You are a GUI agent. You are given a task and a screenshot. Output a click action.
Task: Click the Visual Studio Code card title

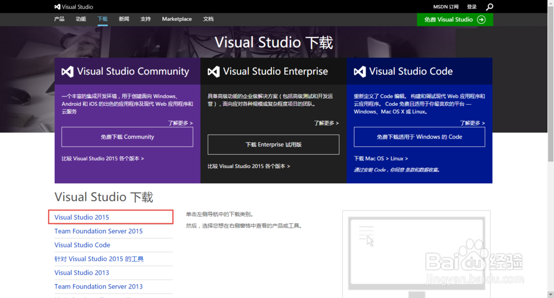(x=411, y=71)
